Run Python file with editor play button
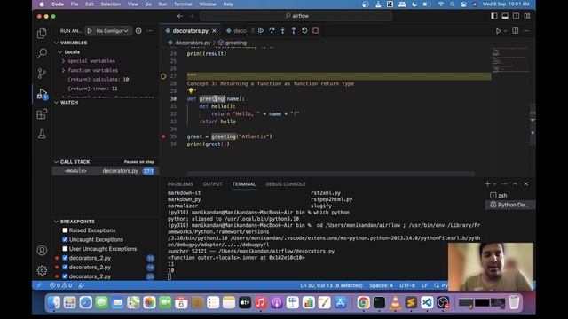Screen dimensions: 568x319 coord(499,31)
